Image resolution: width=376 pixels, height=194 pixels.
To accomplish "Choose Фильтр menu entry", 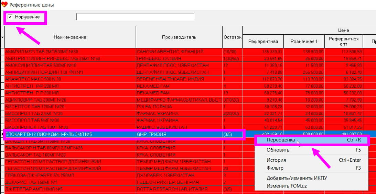I will click(x=312, y=168).
